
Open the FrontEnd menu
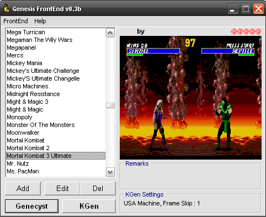point(15,21)
